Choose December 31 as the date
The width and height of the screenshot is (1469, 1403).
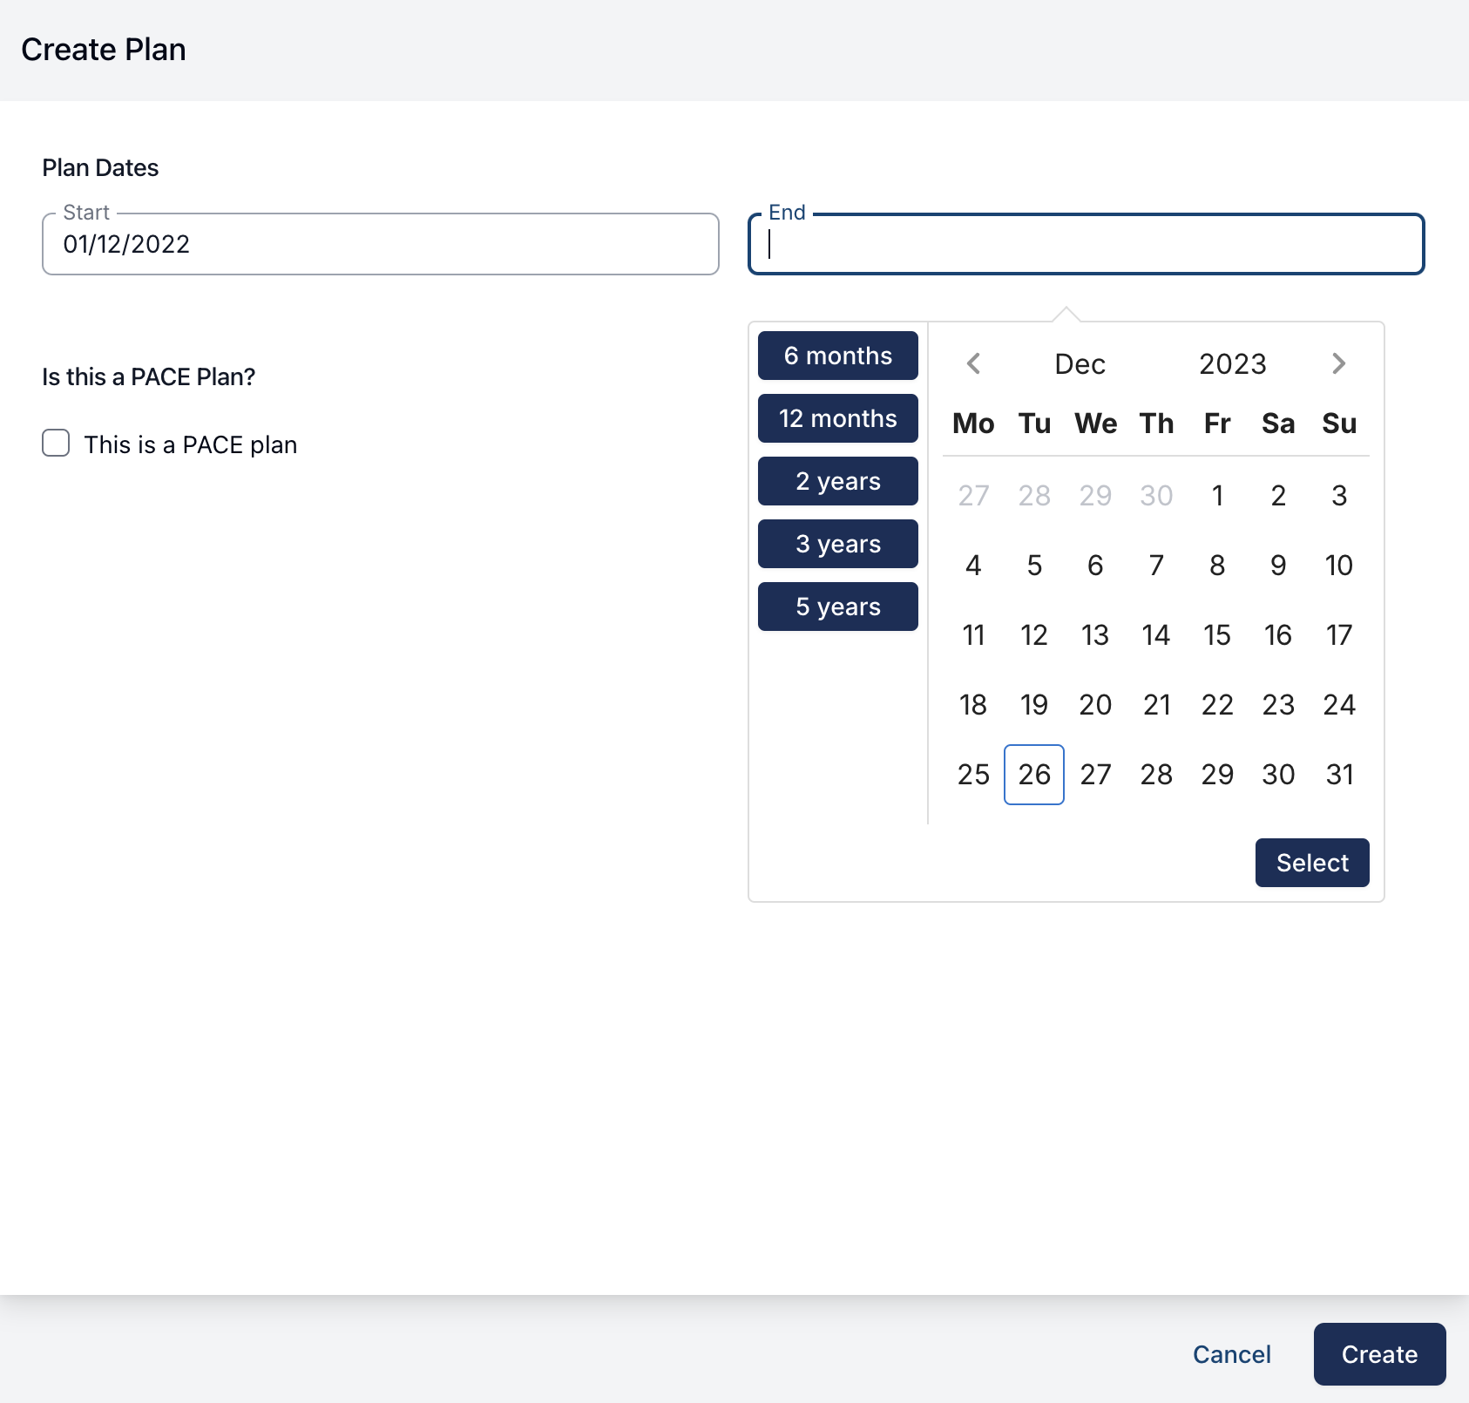(1339, 775)
